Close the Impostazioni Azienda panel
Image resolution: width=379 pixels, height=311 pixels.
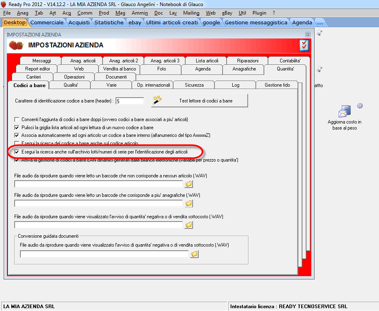point(308,34)
